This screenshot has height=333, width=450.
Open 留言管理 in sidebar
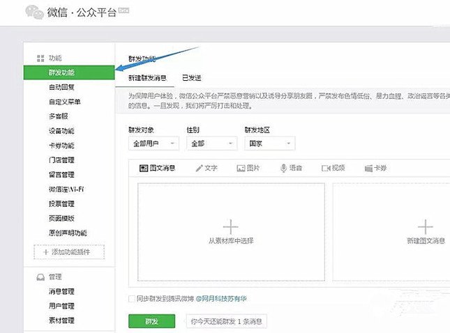click(x=61, y=175)
